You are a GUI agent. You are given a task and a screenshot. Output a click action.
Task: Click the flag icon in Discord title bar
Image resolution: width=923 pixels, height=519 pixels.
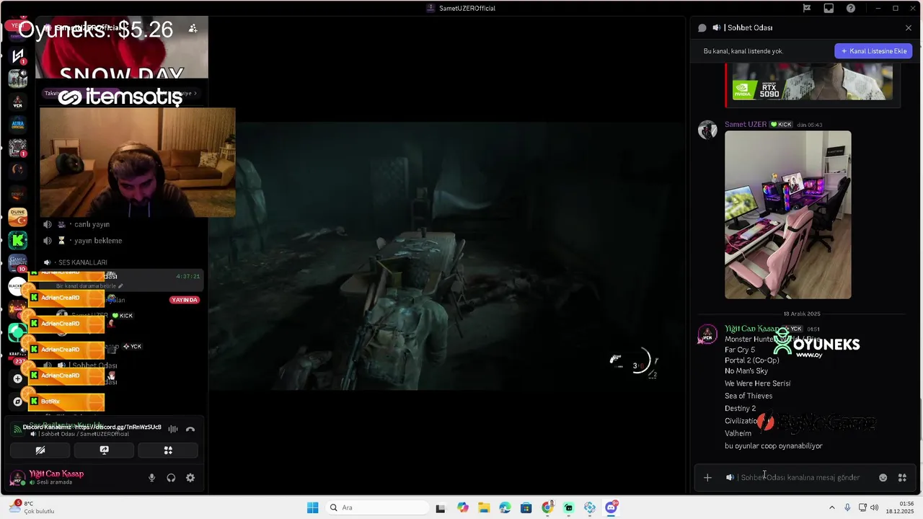pyautogui.click(x=807, y=9)
